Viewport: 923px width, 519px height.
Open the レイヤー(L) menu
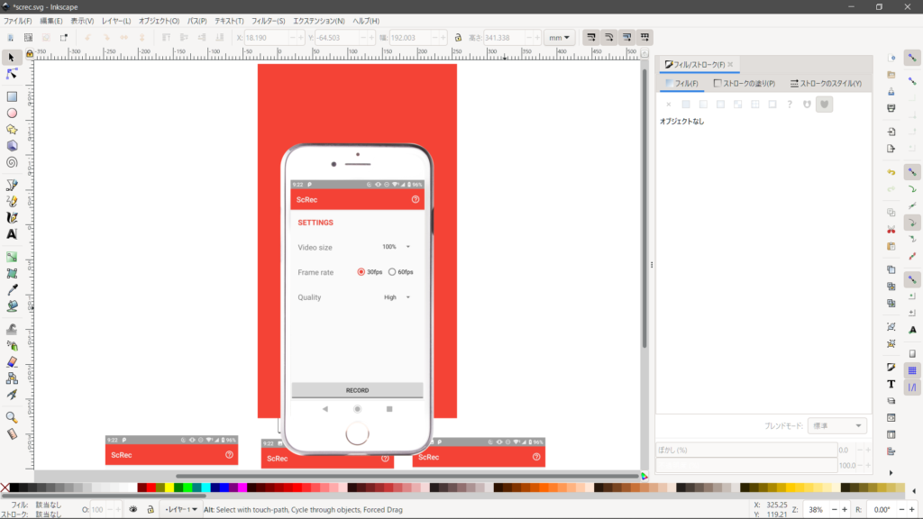coord(116,22)
